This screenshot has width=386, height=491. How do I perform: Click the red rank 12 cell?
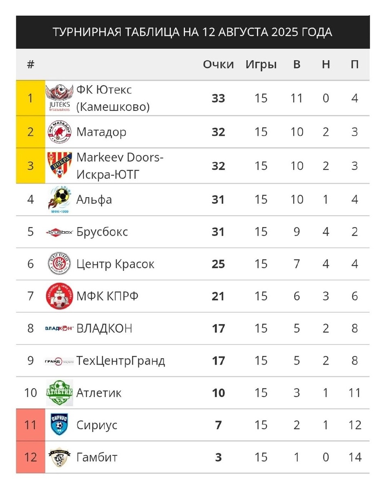click(x=30, y=457)
